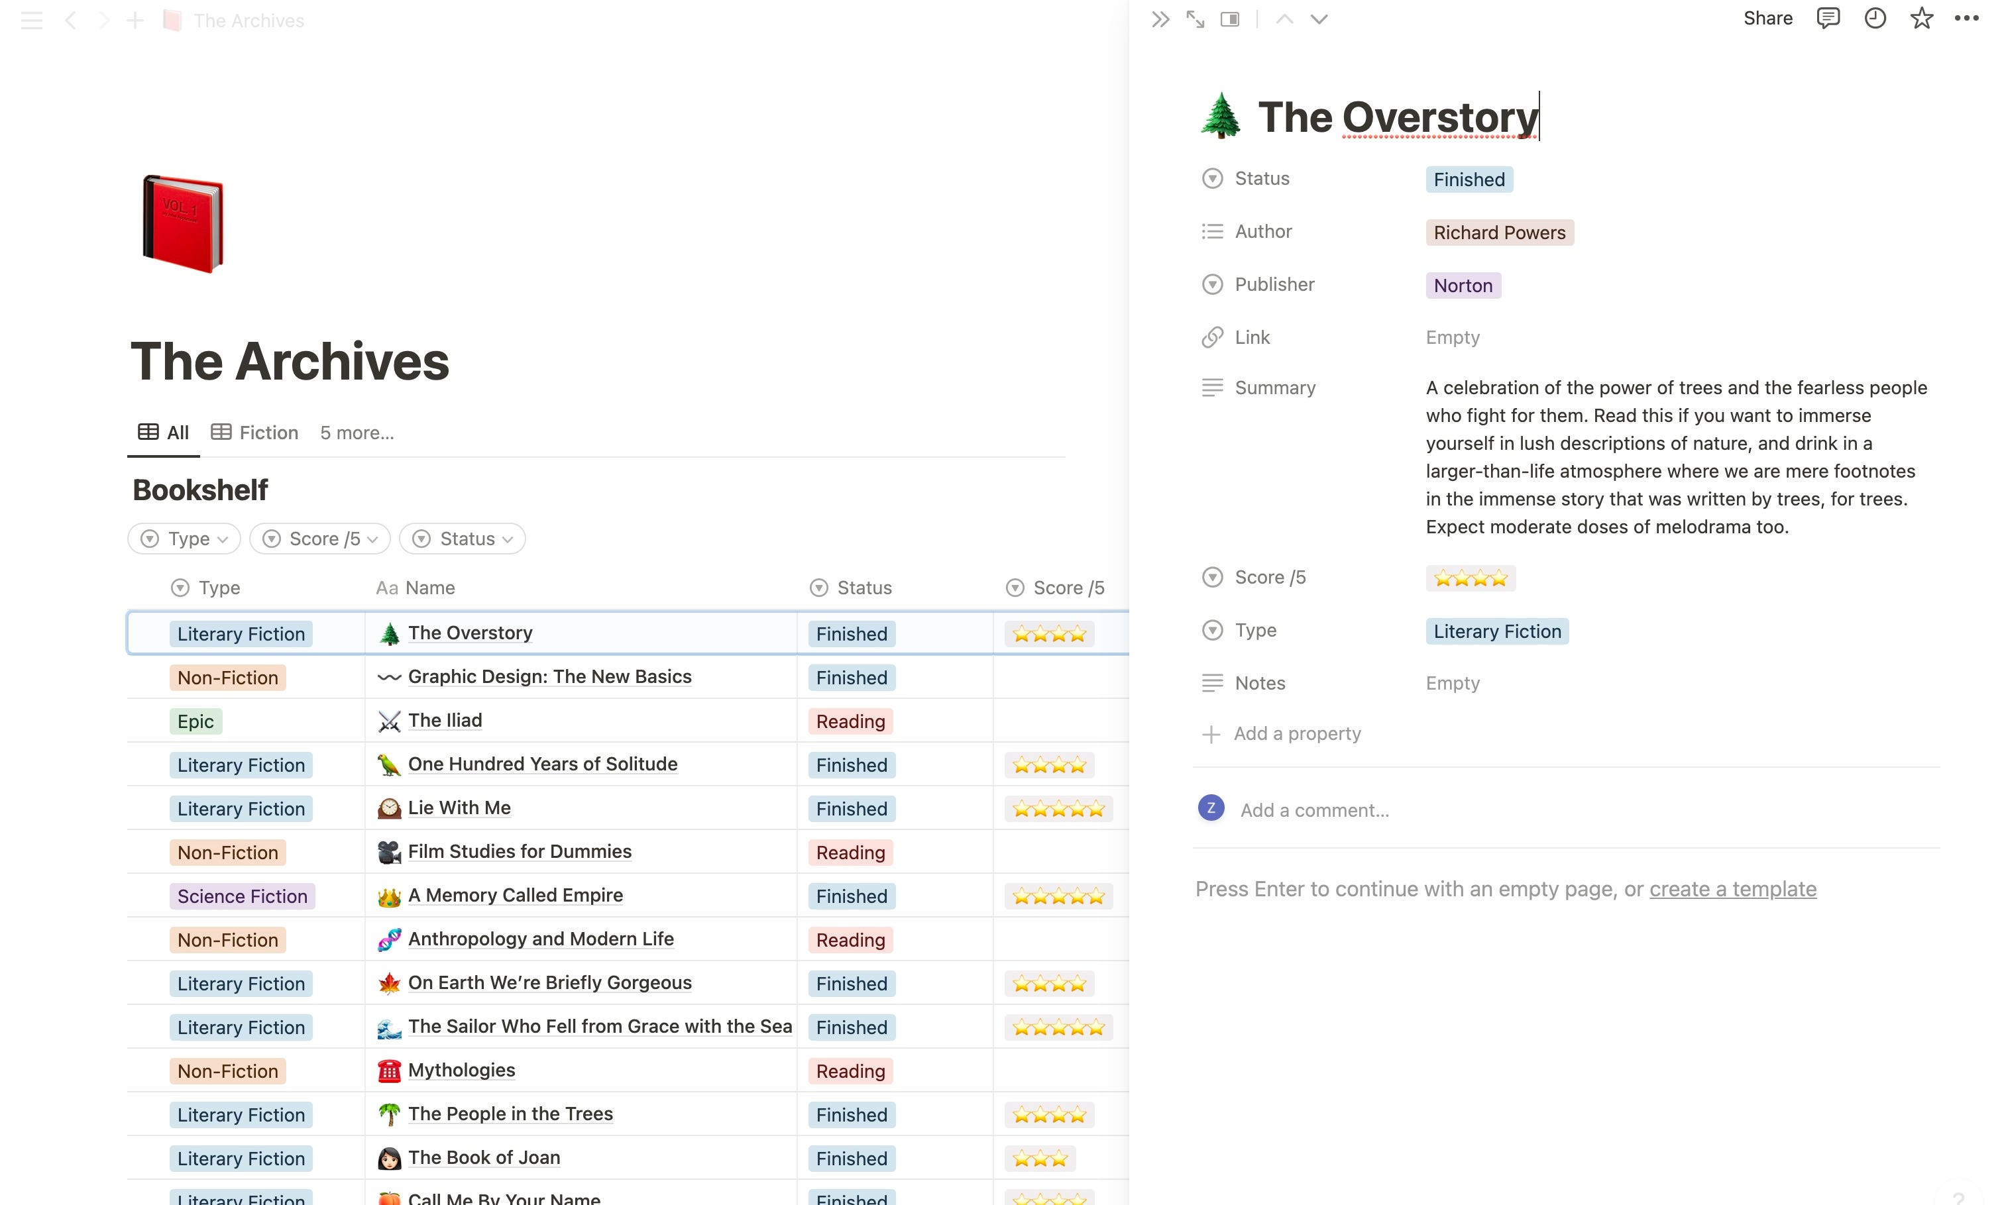The height and width of the screenshot is (1205, 2004).
Task: Open page in full view
Action: click(1195, 19)
